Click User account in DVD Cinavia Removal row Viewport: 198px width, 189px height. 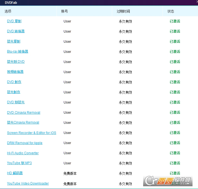[67, 112]
